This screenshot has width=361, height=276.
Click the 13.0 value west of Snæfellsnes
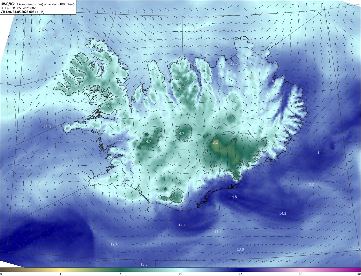pos(47,127)
